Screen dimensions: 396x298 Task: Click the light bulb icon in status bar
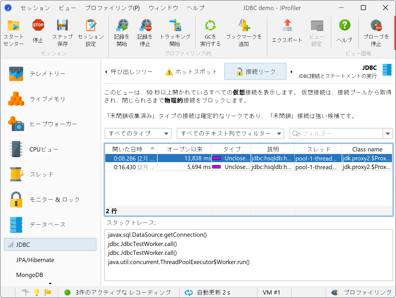[x=37, y=292]
